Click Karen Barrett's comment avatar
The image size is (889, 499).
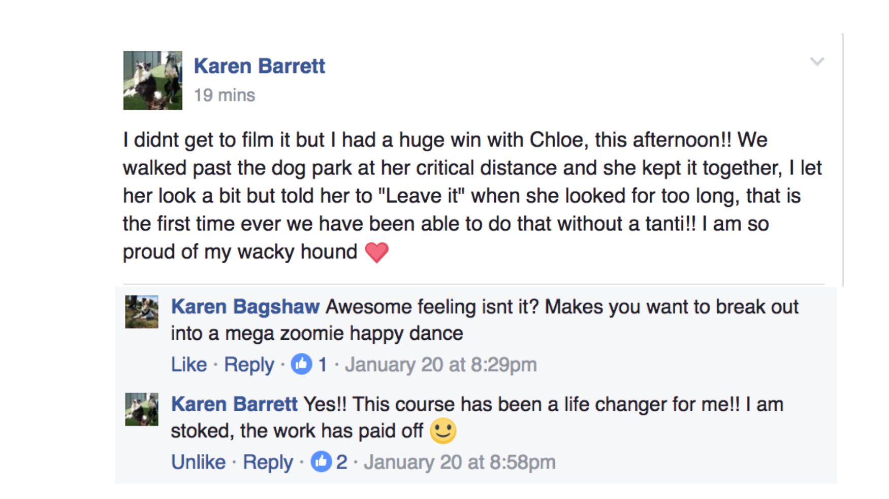[x=142, y=409]
